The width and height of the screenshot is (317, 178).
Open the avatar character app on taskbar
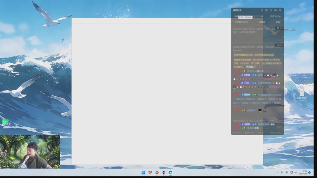click(x=164, y=172)
